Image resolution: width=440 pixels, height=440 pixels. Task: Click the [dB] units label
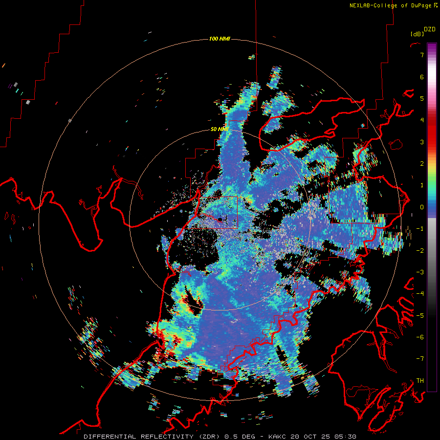click(417, 34)
